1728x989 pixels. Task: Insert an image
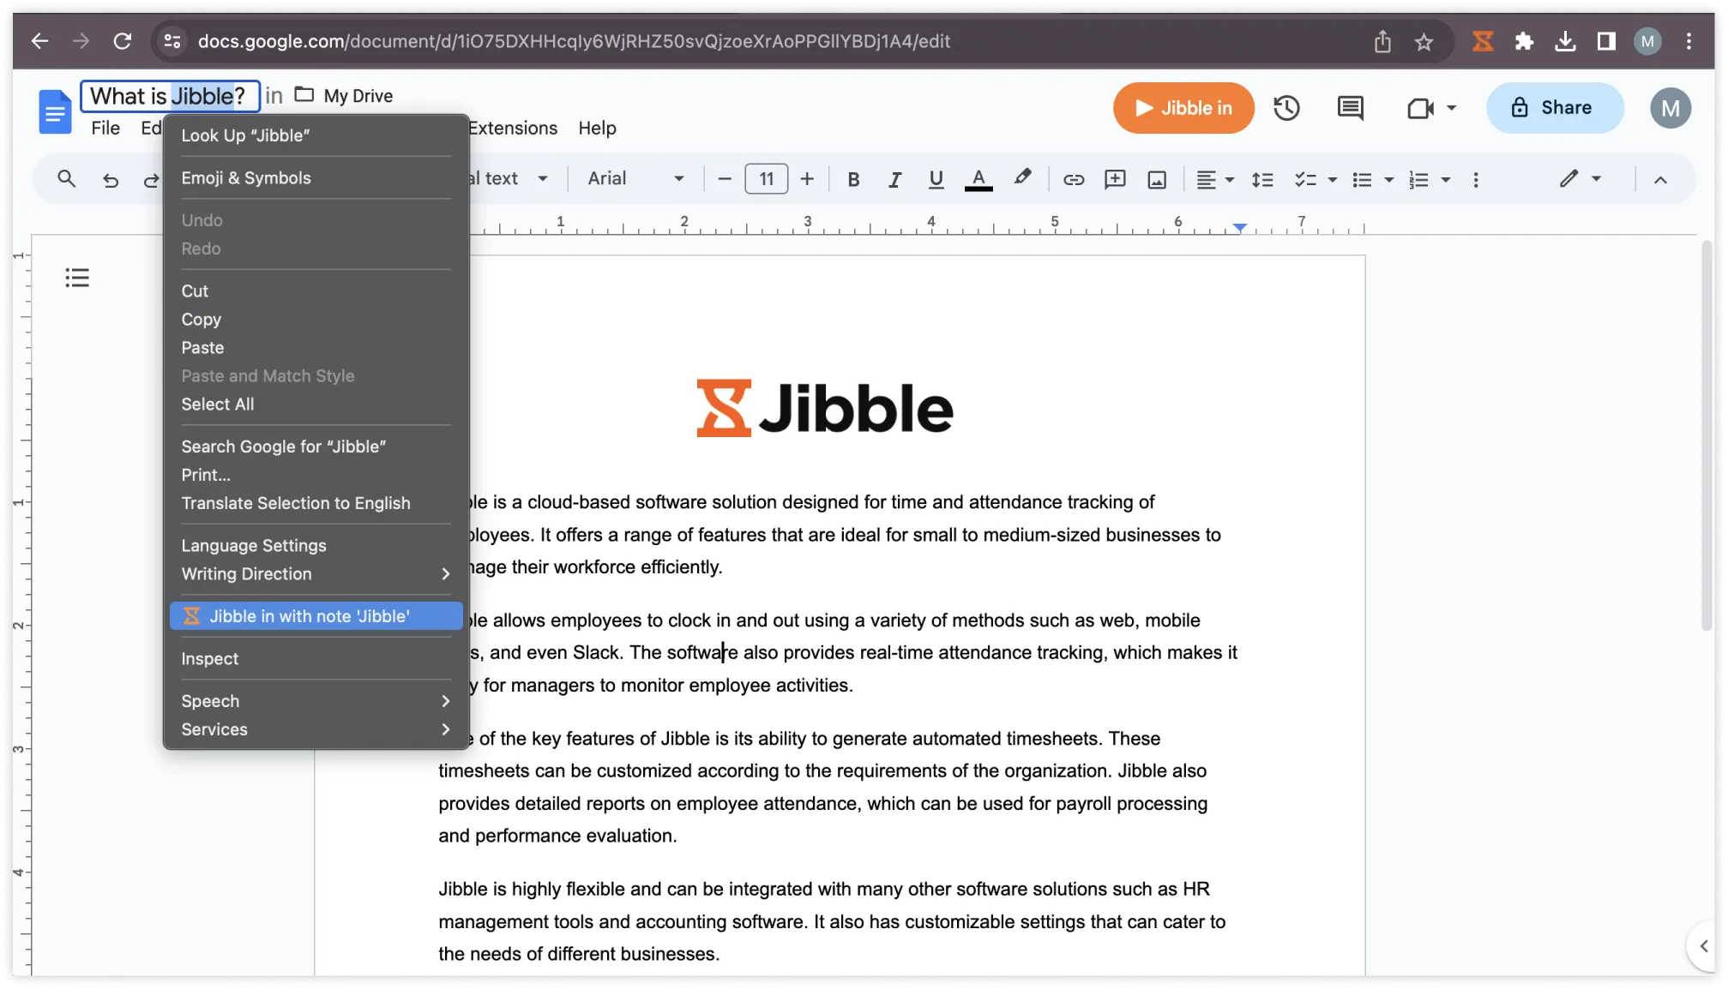[1156, 179]
